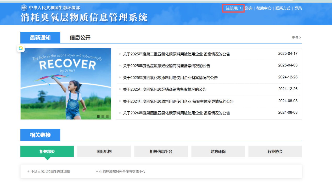Image resolution: width=332 pixels, height=189 pixels.
Task: Open the 国际机构 links category
Action: pyautogui.click(x=104, y=152)
